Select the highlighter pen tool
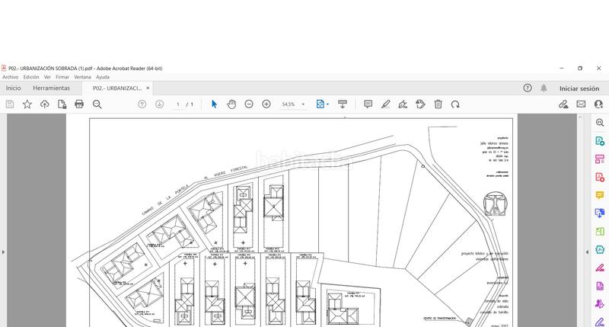This screenshot has width=609, height=327. tap(385, 104)
